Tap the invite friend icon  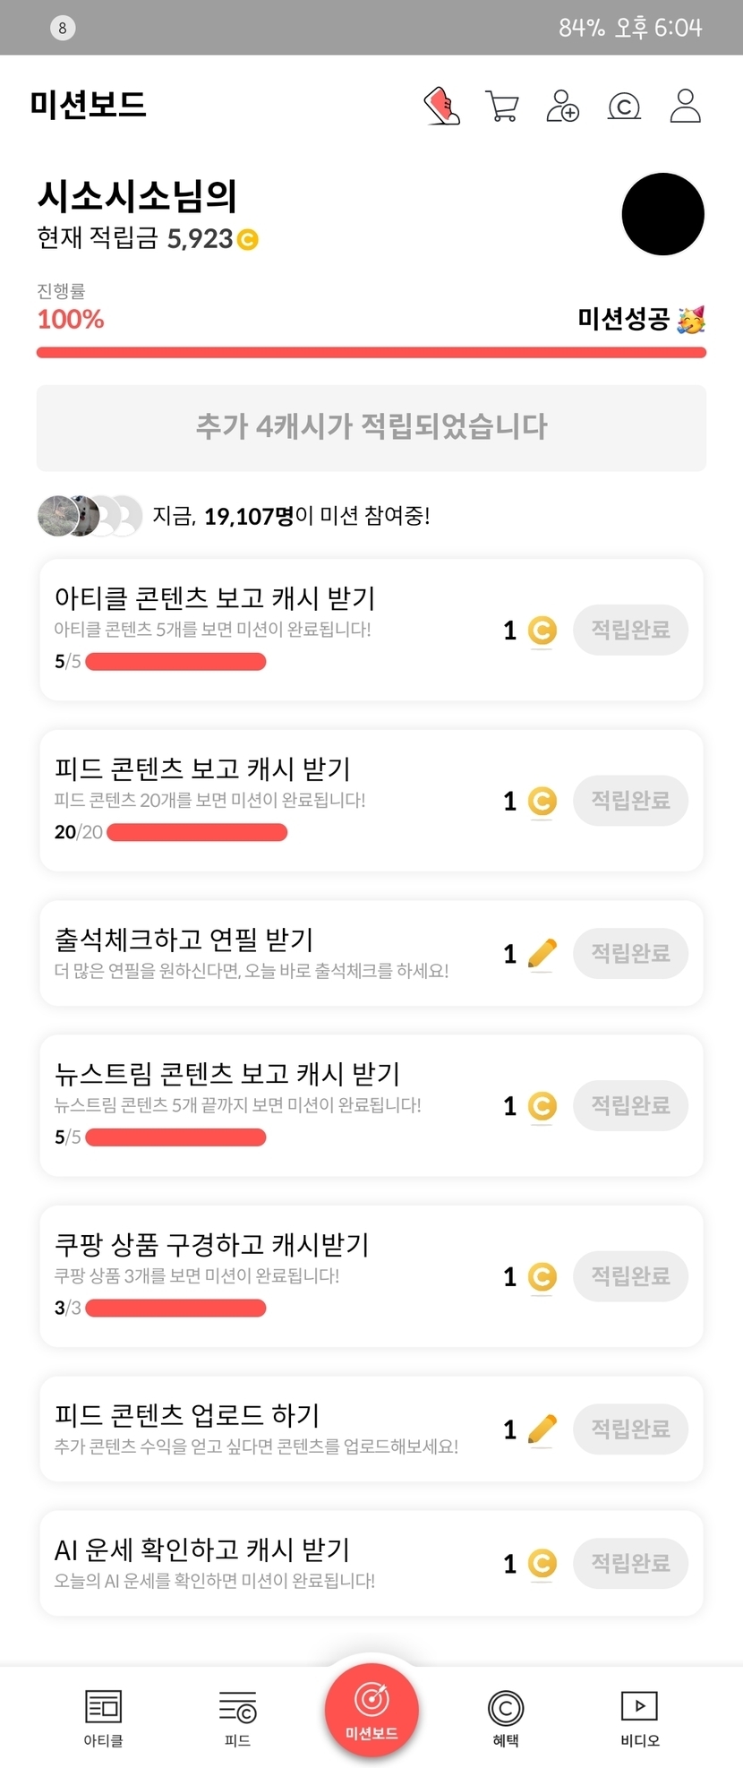tap(563, 106)
